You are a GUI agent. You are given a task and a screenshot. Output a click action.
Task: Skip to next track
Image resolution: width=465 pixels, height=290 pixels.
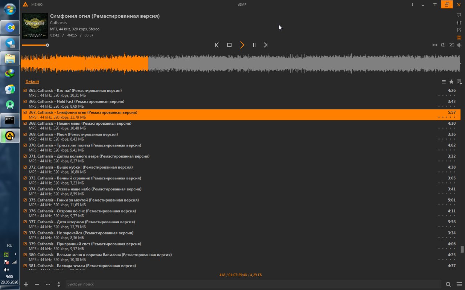pyautogui.click(x=266, y=45)
